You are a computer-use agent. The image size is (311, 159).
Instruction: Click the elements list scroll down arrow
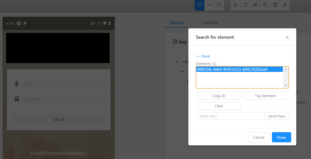(286, 85)
